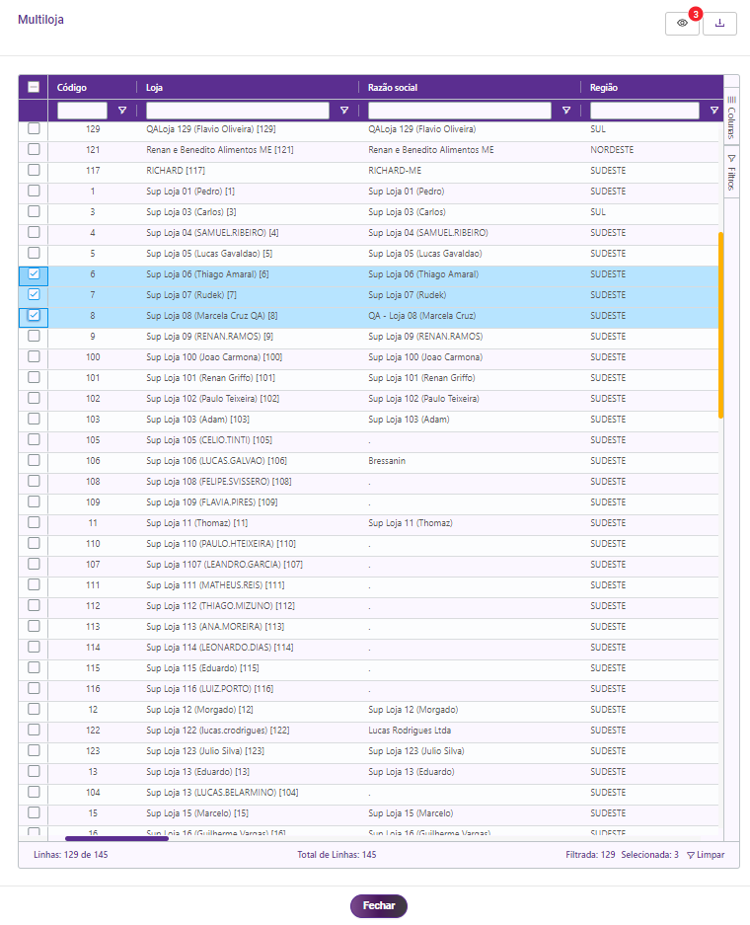Click "Bressanin" razão social cell
750x925 pixels.
387,461
